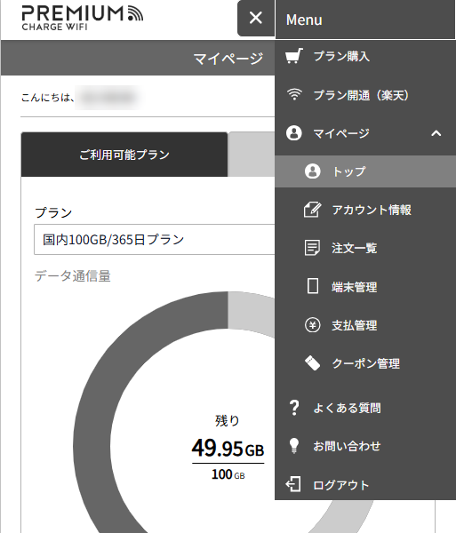The height and width of the screenshot is (533, 456).
Task: Close the menu with the X button
Action: pos(256,18)
